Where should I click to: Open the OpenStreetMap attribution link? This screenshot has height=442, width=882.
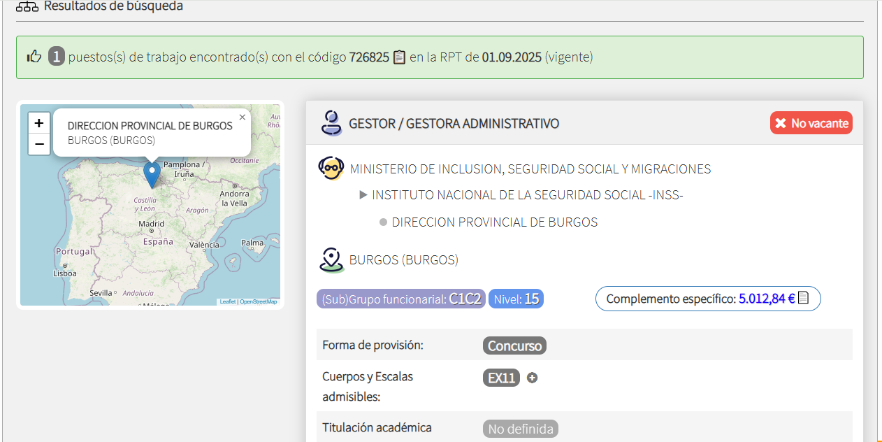pyautogui.click(x=259, y=301)
